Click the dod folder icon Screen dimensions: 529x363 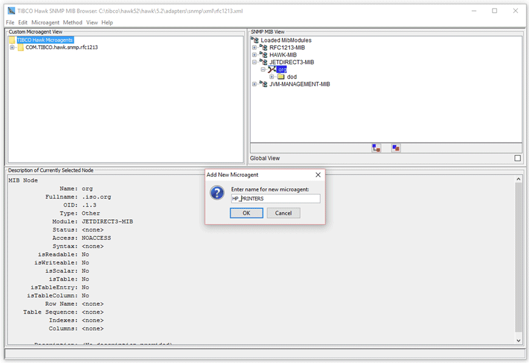pos(281,77)
